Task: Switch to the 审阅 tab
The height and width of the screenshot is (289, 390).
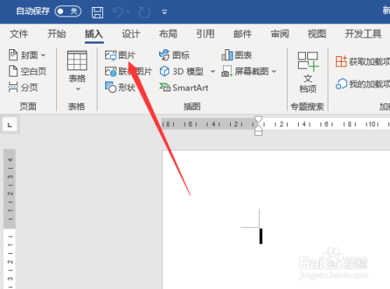Action: point(280,34)
